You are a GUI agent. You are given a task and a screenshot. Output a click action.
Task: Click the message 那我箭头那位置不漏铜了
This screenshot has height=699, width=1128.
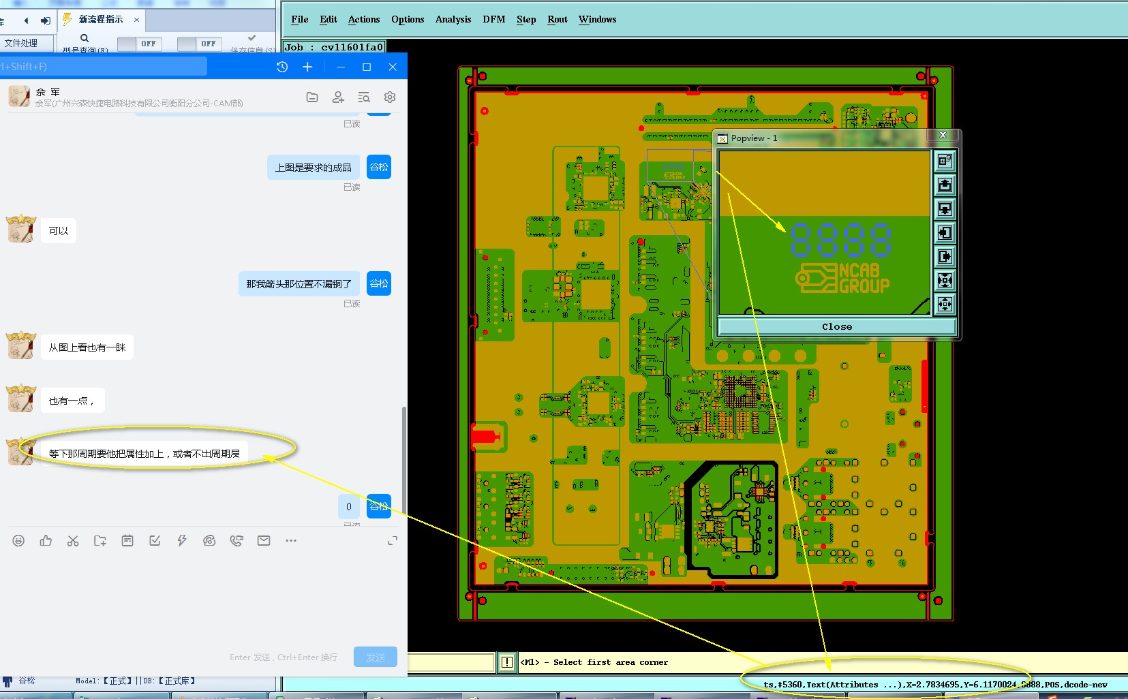(299, 284)
